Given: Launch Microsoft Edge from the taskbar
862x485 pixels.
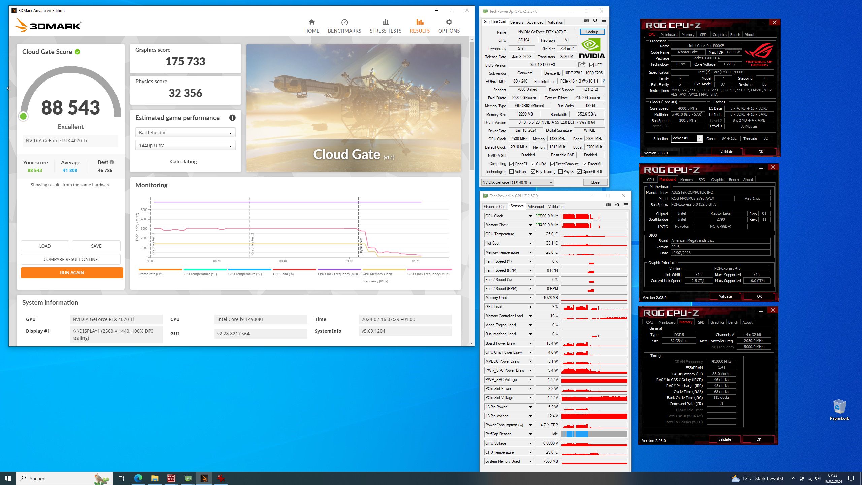Looking at the screenshot, I should point(138,478).
